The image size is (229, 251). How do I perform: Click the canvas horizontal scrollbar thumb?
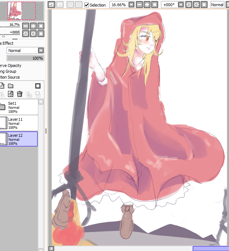(211, 248)
